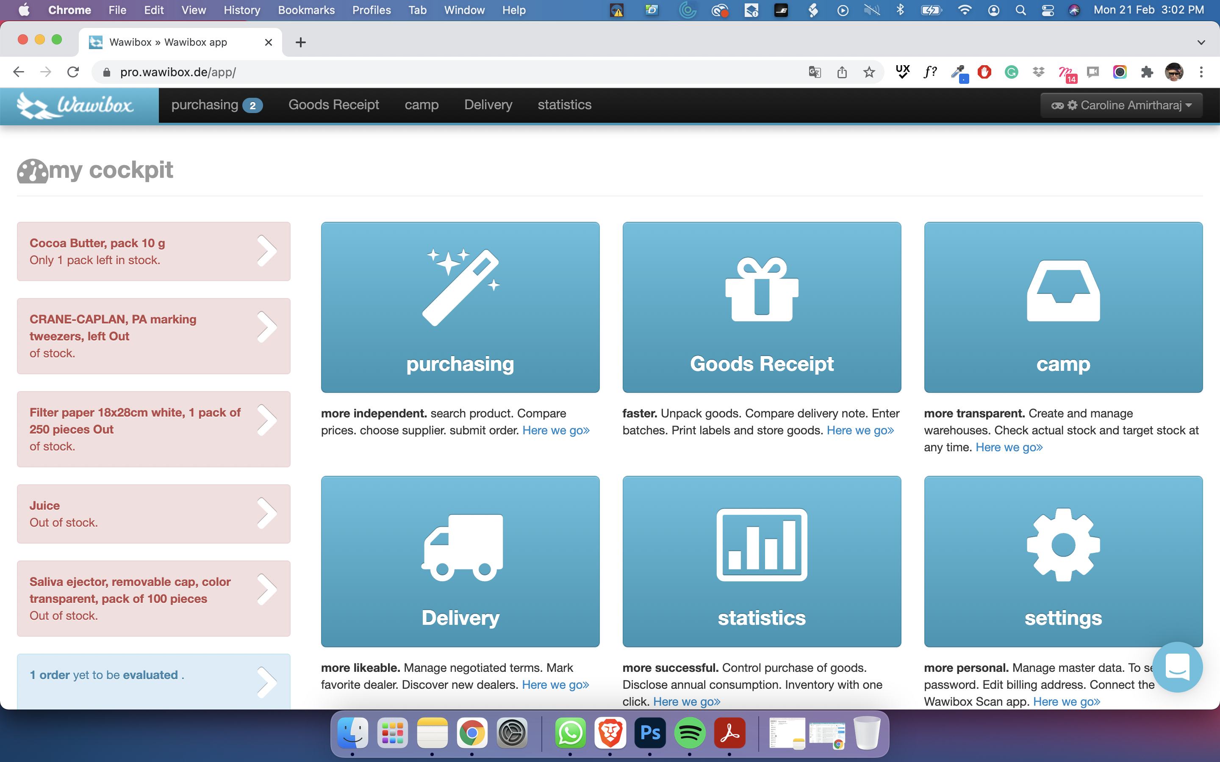This screenshot has height=762, width=1220.
Task: Switch to the purchasing nav tab
Action: coord(217,105)
